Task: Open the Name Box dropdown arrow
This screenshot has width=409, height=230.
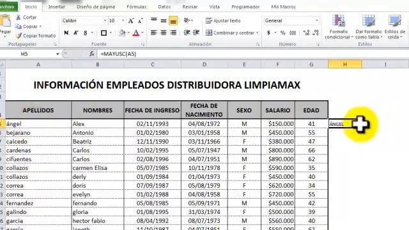Action: click(58, 54)
